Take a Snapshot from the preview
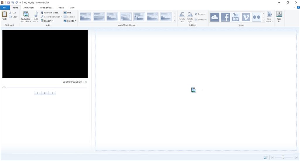This screenshot has width=300, height=161. (x=47, y=21)
